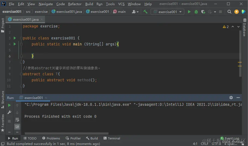Open profiler run options dropdown arrow
The height and width of the screenshot is (146, 248).
coord(215,12)
